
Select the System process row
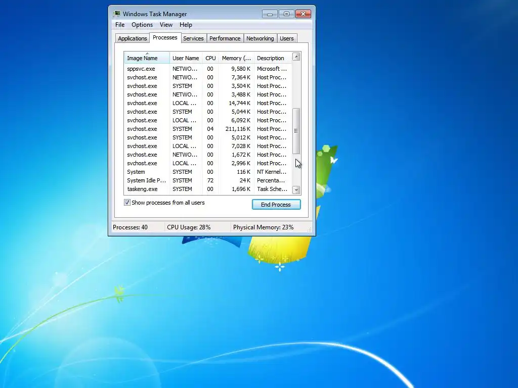208,172
